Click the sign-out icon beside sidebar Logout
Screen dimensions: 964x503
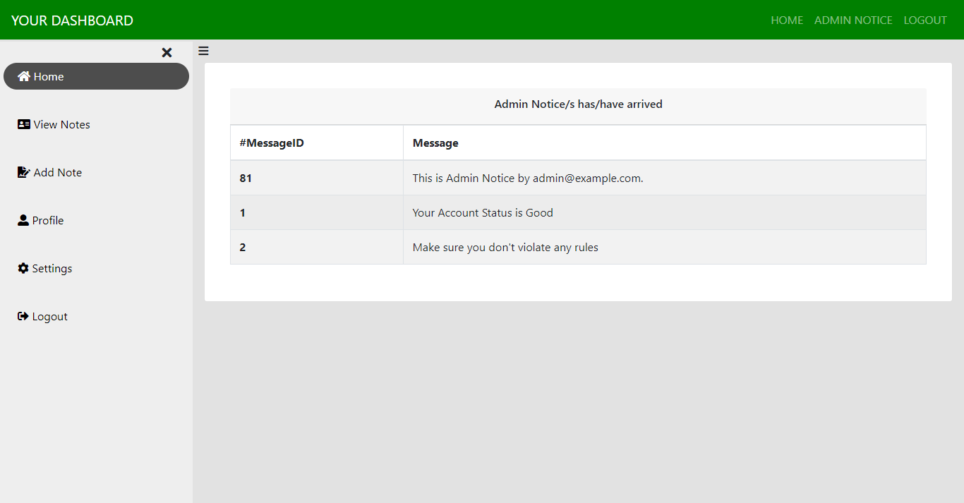click(23, 316)
